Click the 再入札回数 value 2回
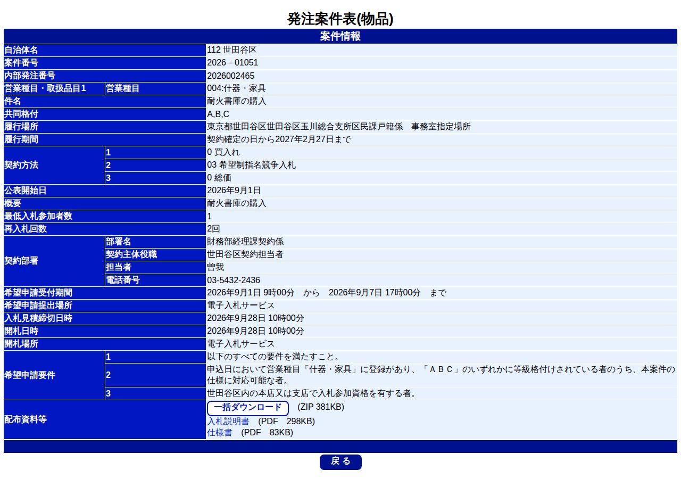The image size is (681, 479). 213,229
